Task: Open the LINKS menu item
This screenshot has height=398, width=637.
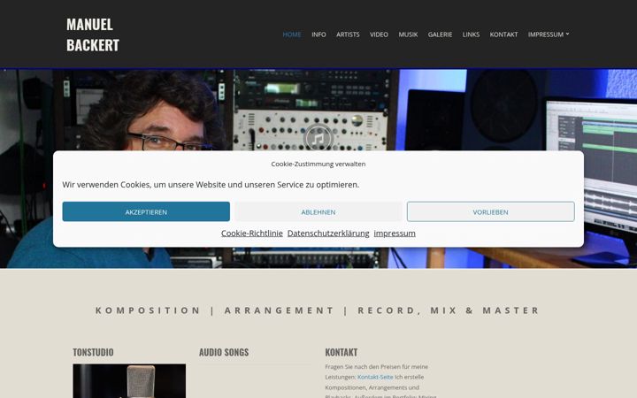Action: (471, 34)
